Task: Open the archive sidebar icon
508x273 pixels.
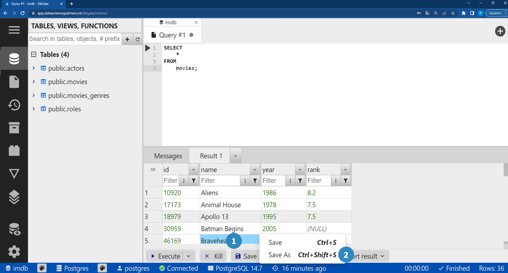Action: click(14, 128)
